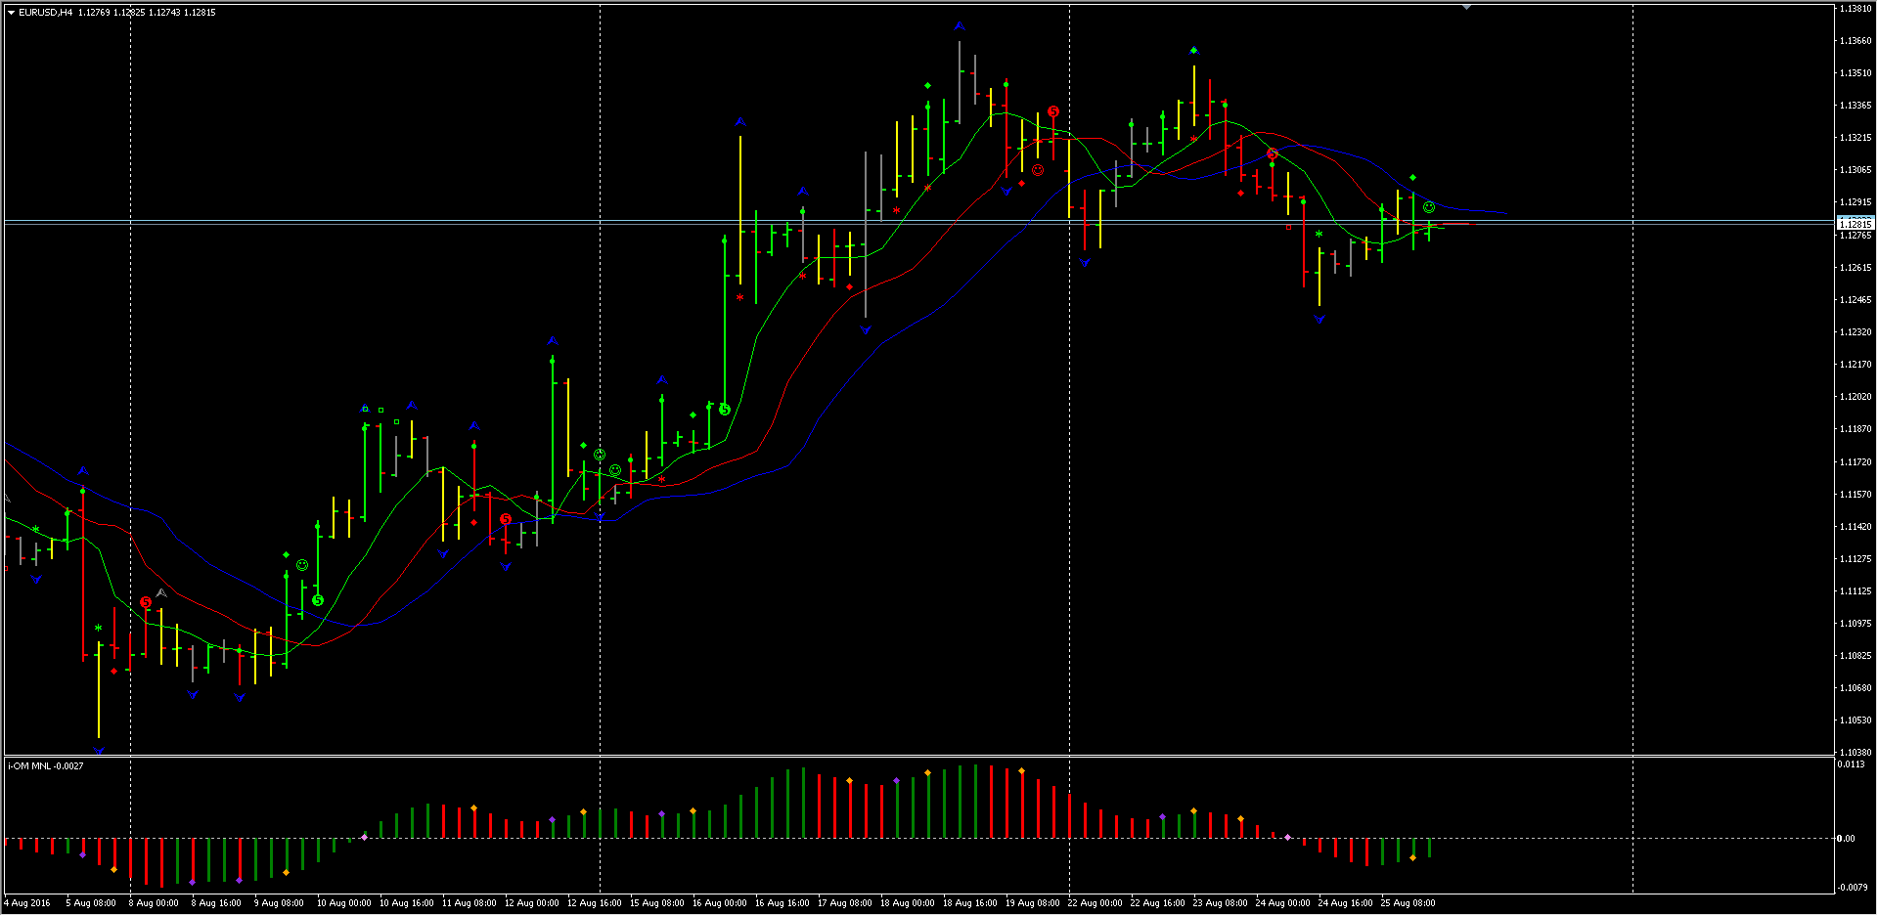
Task: Click the EURUSD,H4 symbol title text
Action: (45, 13)
